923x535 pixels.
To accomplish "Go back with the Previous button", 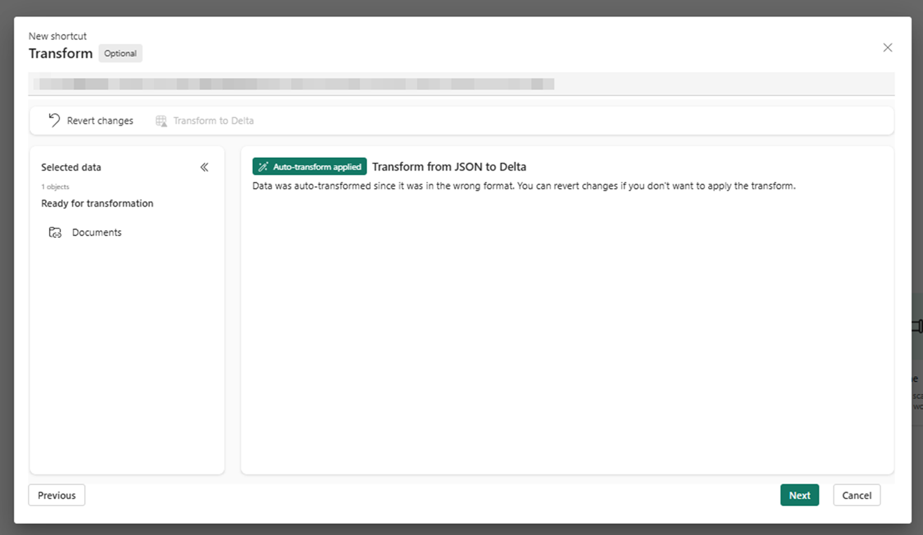I will click(x=56, y=495).
